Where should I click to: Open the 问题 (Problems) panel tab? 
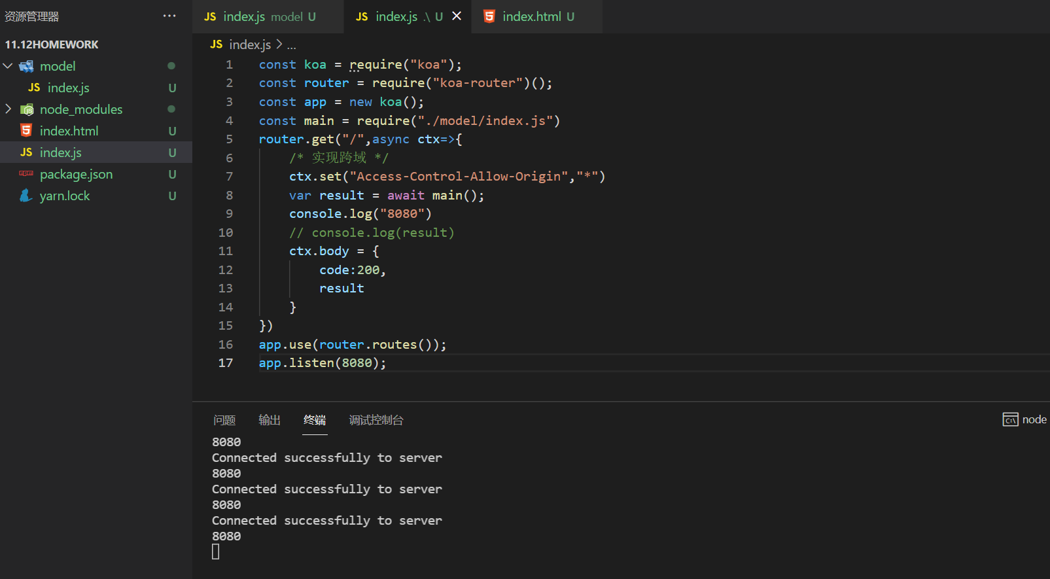point(224,420)
